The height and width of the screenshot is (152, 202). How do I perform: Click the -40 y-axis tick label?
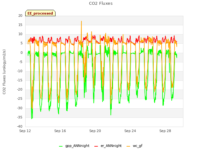(20, 126)
